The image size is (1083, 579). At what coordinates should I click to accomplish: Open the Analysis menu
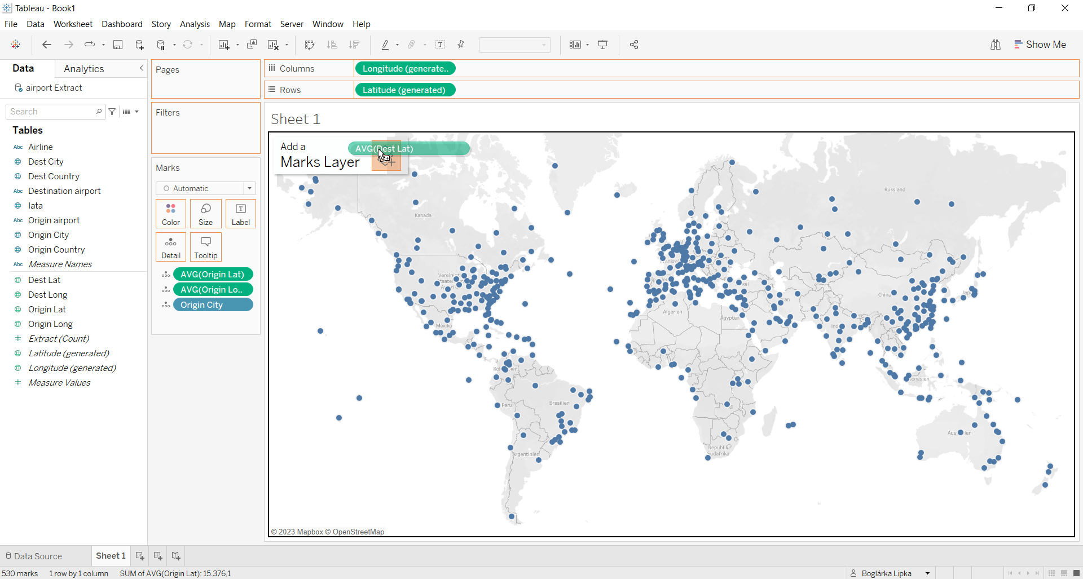(195, 24)
